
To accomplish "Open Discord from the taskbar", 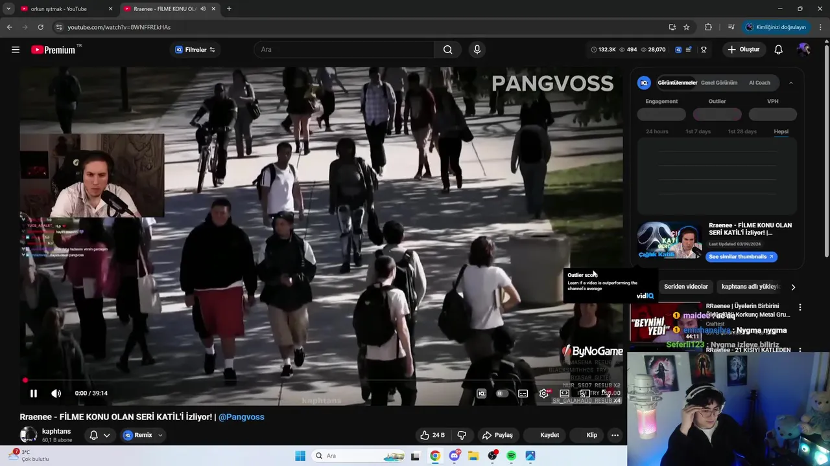I will (x=455, y=456).
